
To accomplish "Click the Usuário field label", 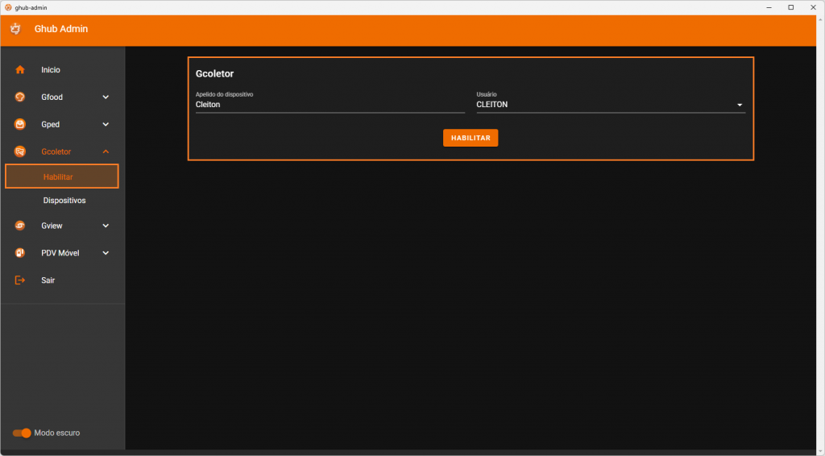I will coord(486,94).
